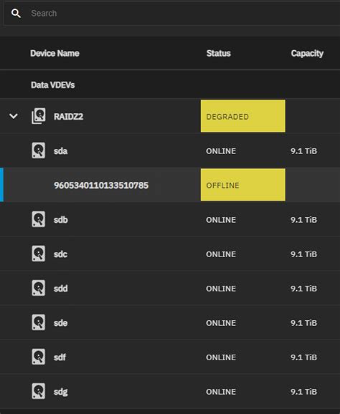Select the Data VDEVs section row
340x414 pixels.
(170, 85)
